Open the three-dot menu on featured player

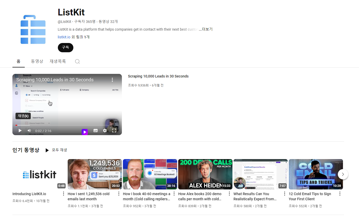point(112,80)
